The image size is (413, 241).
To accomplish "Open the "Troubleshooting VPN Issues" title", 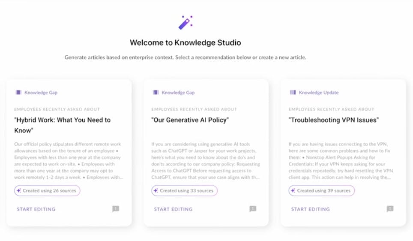I will pyautogui.click(x=334, y=120).
